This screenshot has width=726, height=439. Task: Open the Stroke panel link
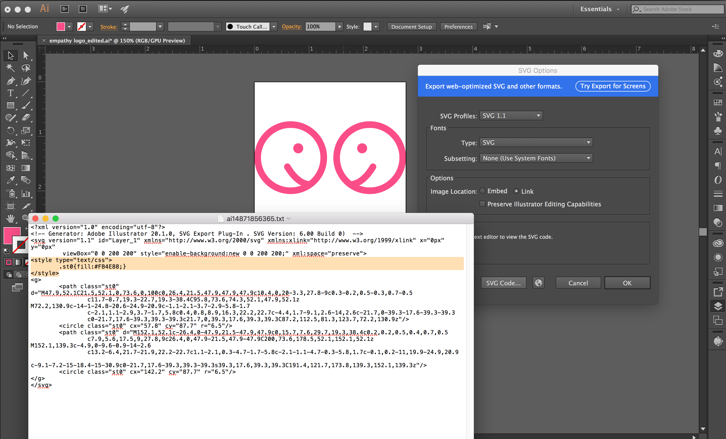coord(109,27)
